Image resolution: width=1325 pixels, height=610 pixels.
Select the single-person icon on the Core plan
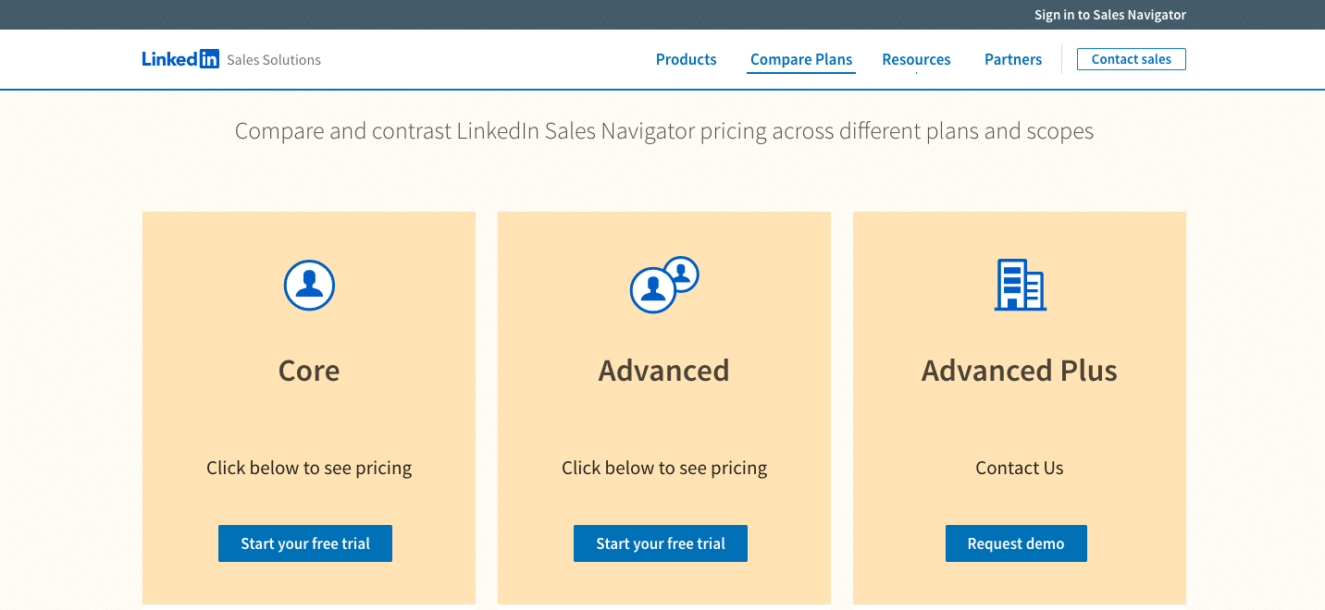click(309, 285)
